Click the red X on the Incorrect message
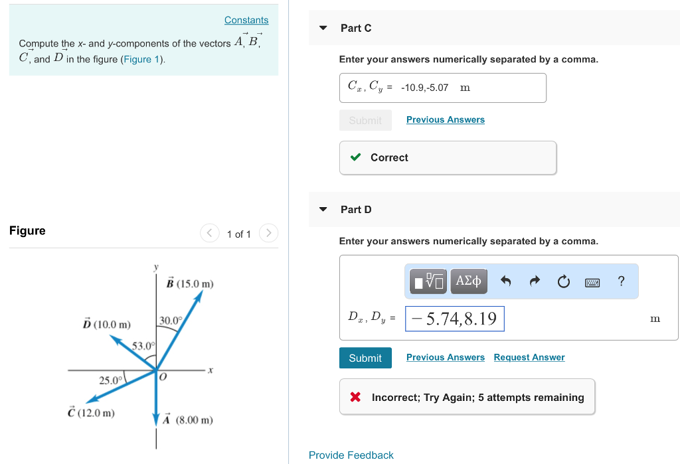Viewport: 680px width, 464px height. click(355, 396)
